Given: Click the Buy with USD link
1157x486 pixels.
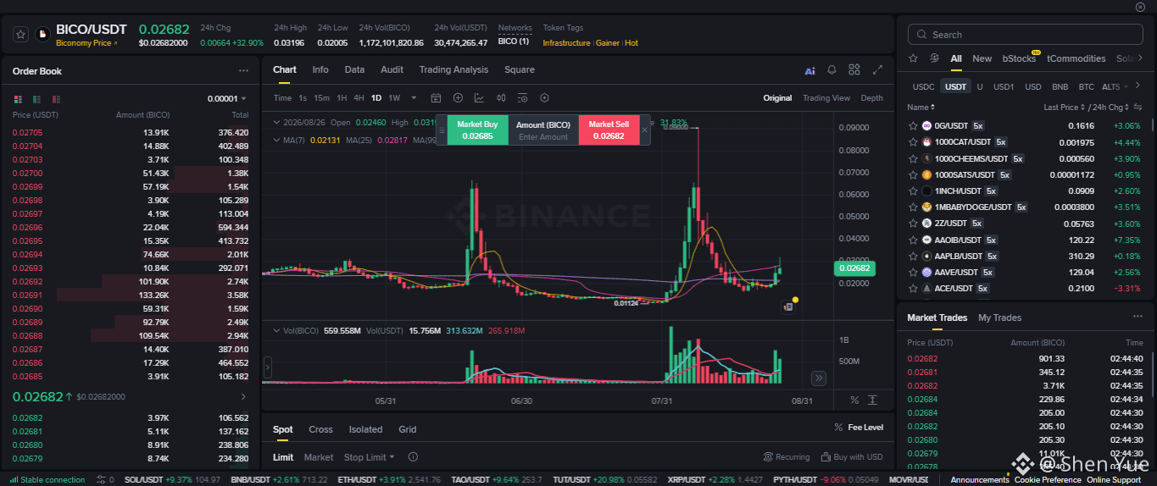Looking at the screenshot, I should coord(852,457).
